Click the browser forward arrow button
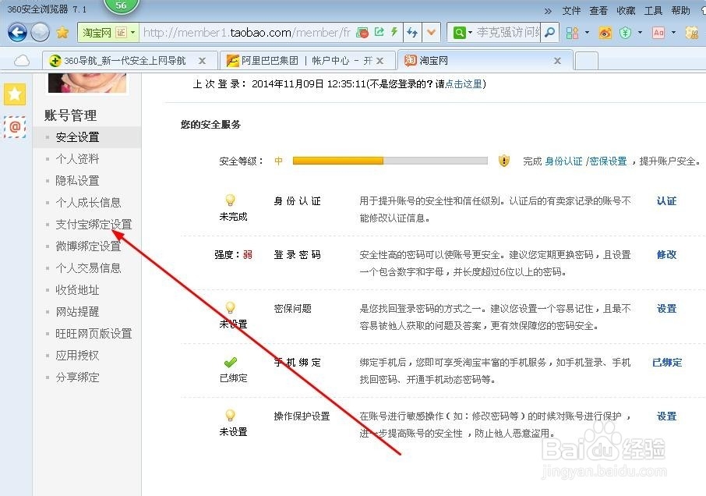Image resolution: width=706 pixels, height=496 pixels. point(40,33)
